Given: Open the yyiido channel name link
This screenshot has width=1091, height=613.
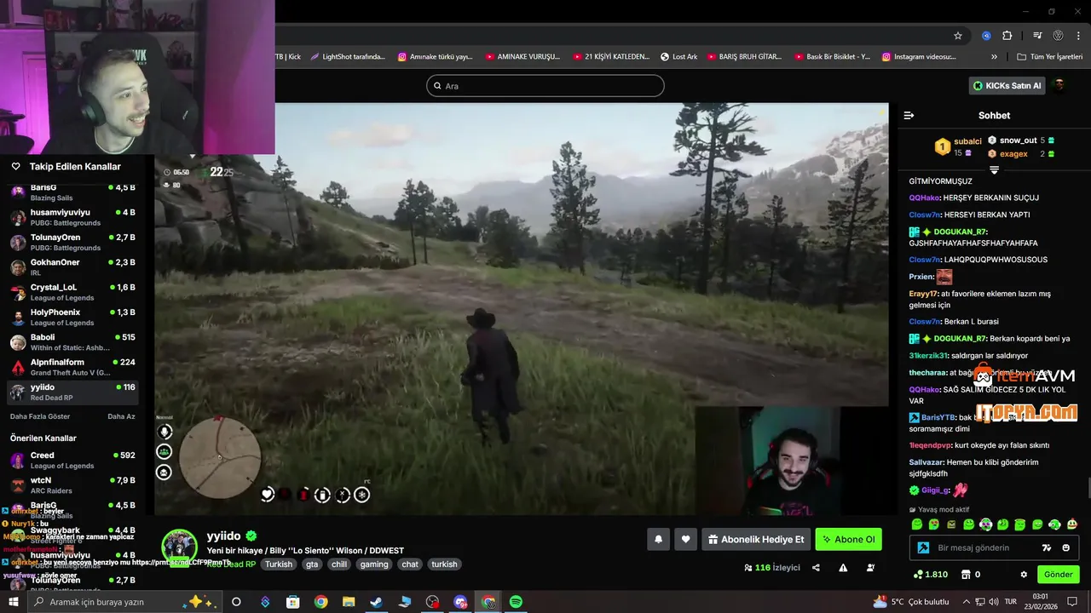Looking at the screenshot, I should click(223, 536).
